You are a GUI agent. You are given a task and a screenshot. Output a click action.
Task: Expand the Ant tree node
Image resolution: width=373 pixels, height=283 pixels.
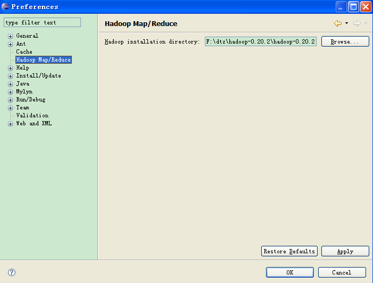(10, 44)
